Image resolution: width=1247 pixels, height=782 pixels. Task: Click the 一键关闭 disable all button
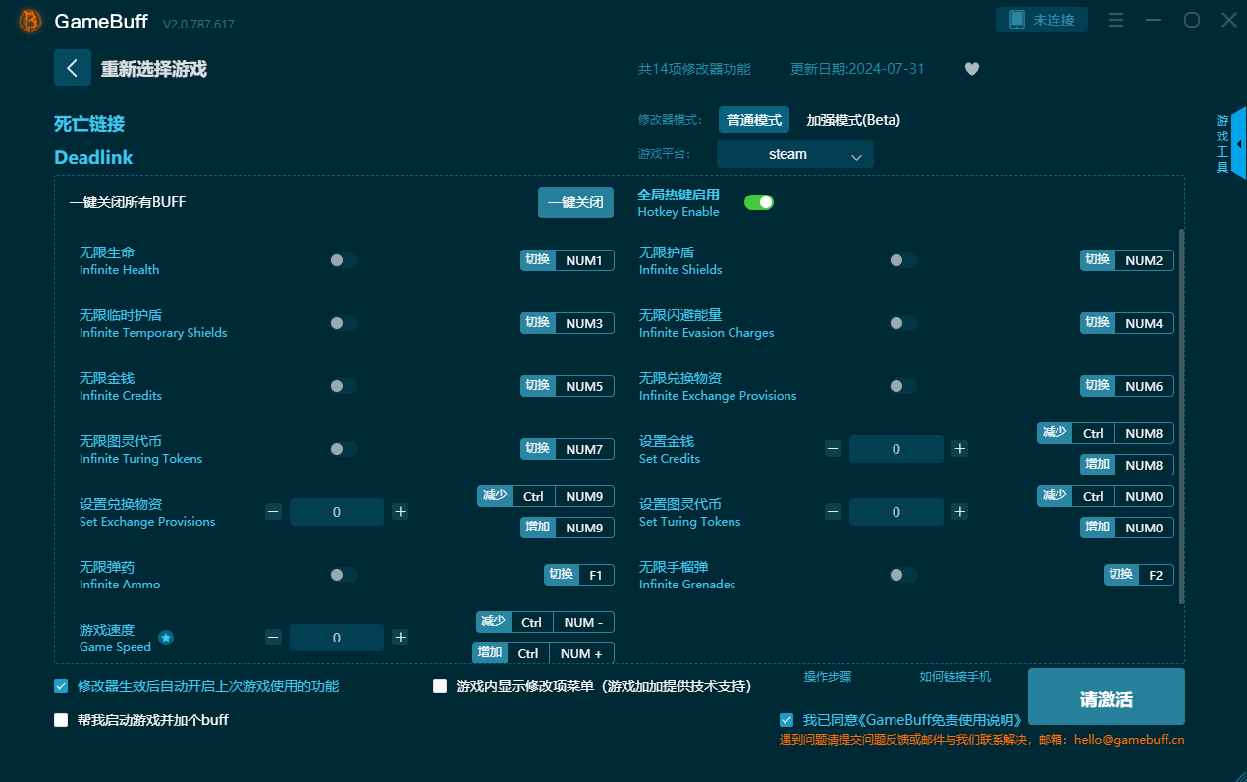click(x=575, y=202)
